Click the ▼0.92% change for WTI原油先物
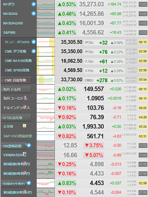148x197 pixels. click(67, 117)
